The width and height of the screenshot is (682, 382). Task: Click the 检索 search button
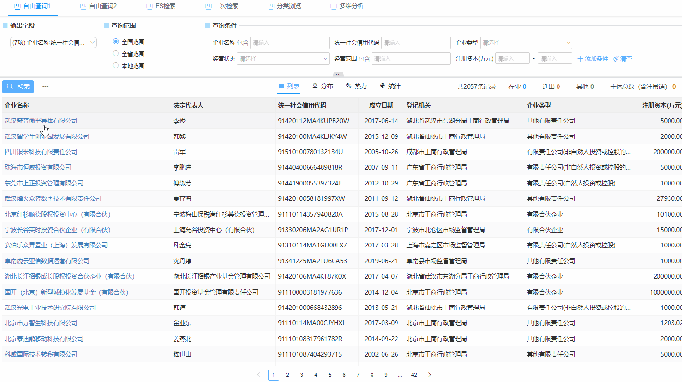tap(18, 86)
